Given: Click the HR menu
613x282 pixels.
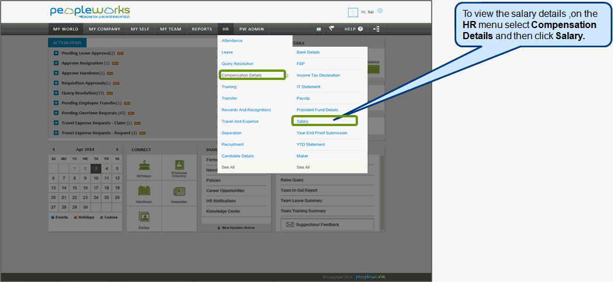Looking at the screenshot, I should coord(226,29).
